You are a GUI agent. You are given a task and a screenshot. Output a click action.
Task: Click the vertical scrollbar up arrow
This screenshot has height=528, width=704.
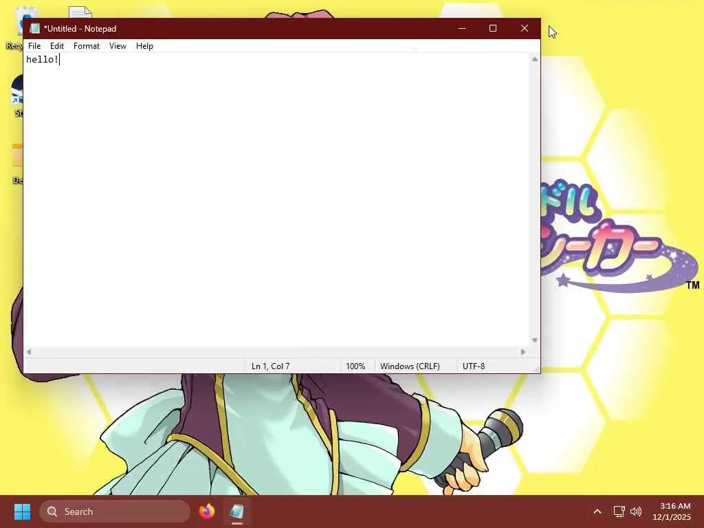[535, 59]
